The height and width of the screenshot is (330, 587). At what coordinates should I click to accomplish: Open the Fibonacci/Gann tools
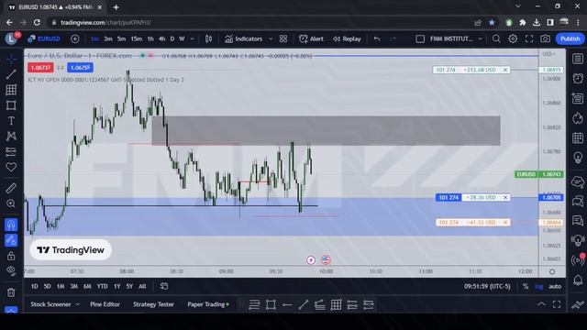11,90
